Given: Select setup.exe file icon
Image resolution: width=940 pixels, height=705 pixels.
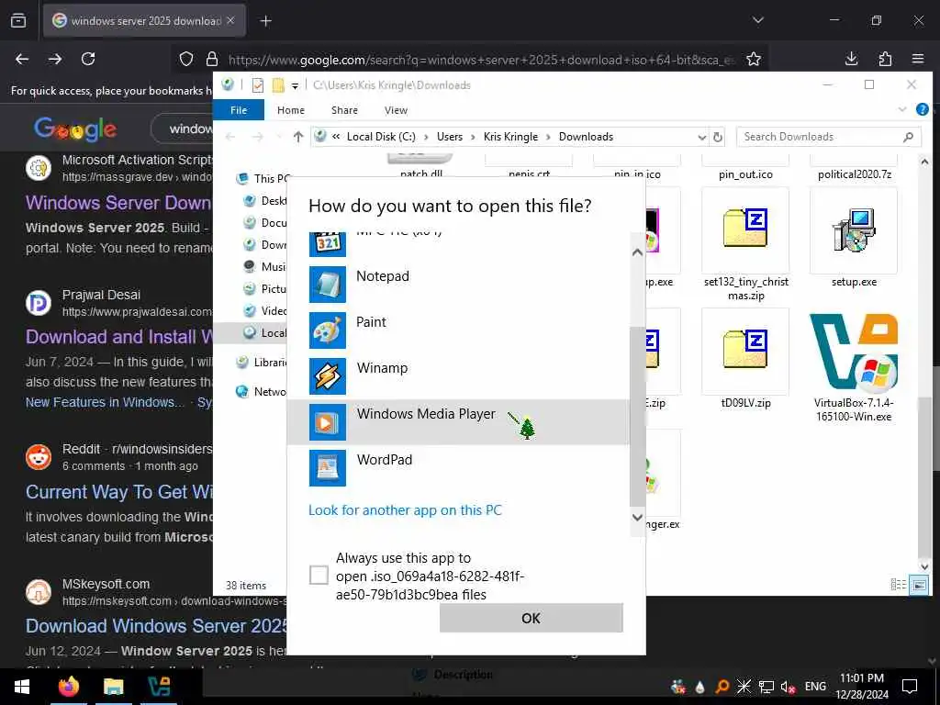Looking at the screenshot, I should pos(854,230).
